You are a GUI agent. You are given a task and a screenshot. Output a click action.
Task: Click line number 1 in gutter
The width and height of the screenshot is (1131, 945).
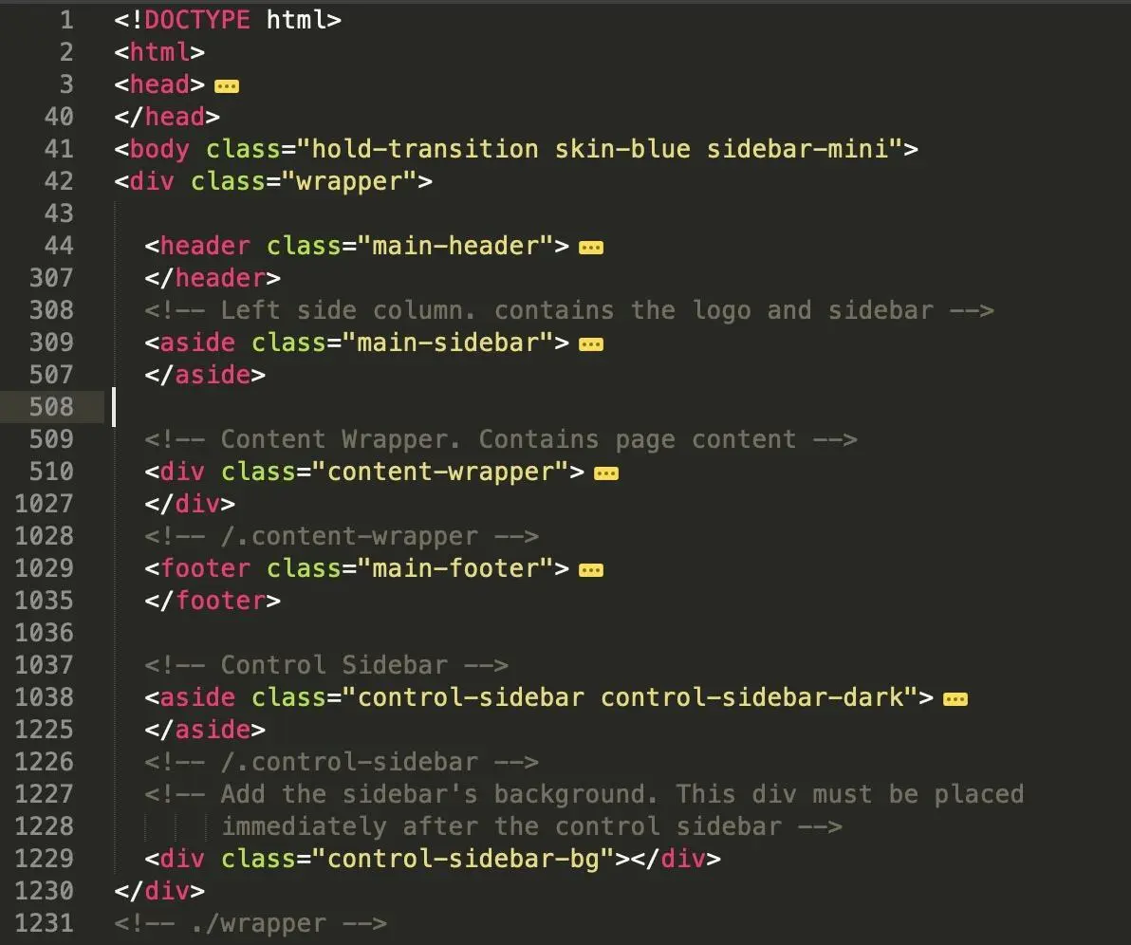tap(66, 20)
